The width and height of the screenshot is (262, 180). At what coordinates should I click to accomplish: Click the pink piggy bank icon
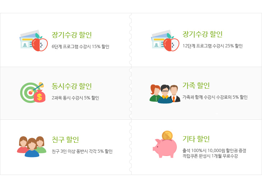(165, 148)
